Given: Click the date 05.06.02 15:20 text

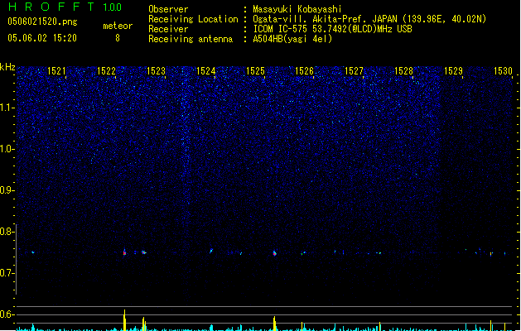Looking at the screenshot, I should point(42,38).
